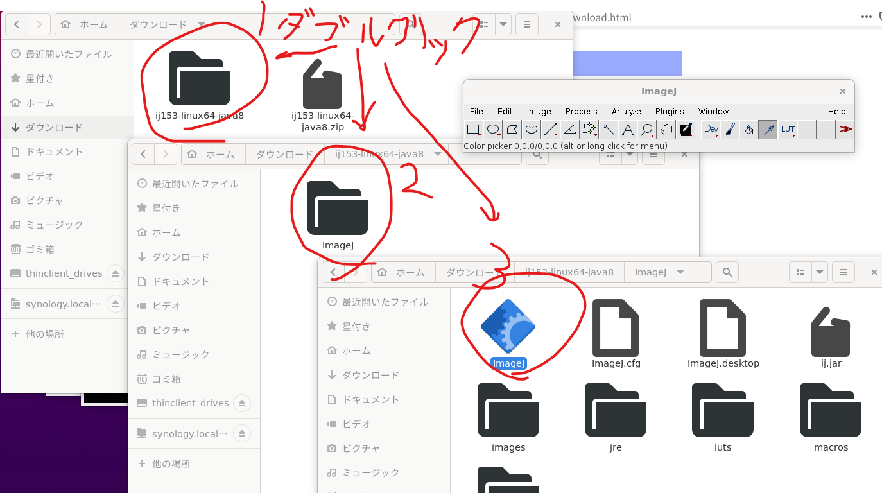Open the Dev developer menu tool
Screen dimensions: 882x493
pyautogui.click(x=711, y=130)
